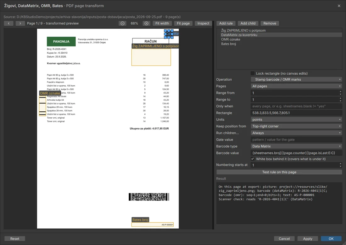Click Test rule on this page
Screen dimensions: 346x245
coord(279,172)
